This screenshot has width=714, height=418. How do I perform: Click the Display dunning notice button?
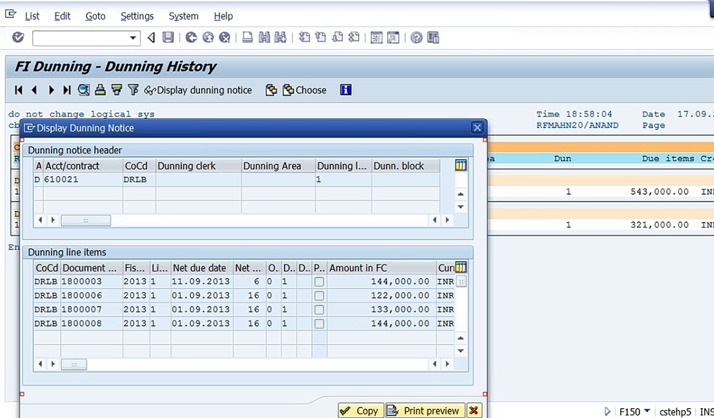(198, 90)
